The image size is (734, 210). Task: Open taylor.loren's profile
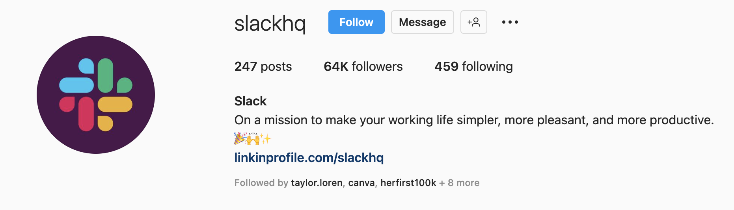click(317, 183)
